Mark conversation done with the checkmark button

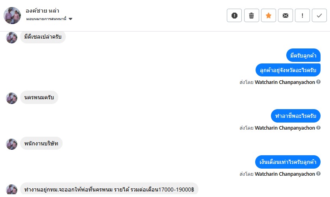319,15
